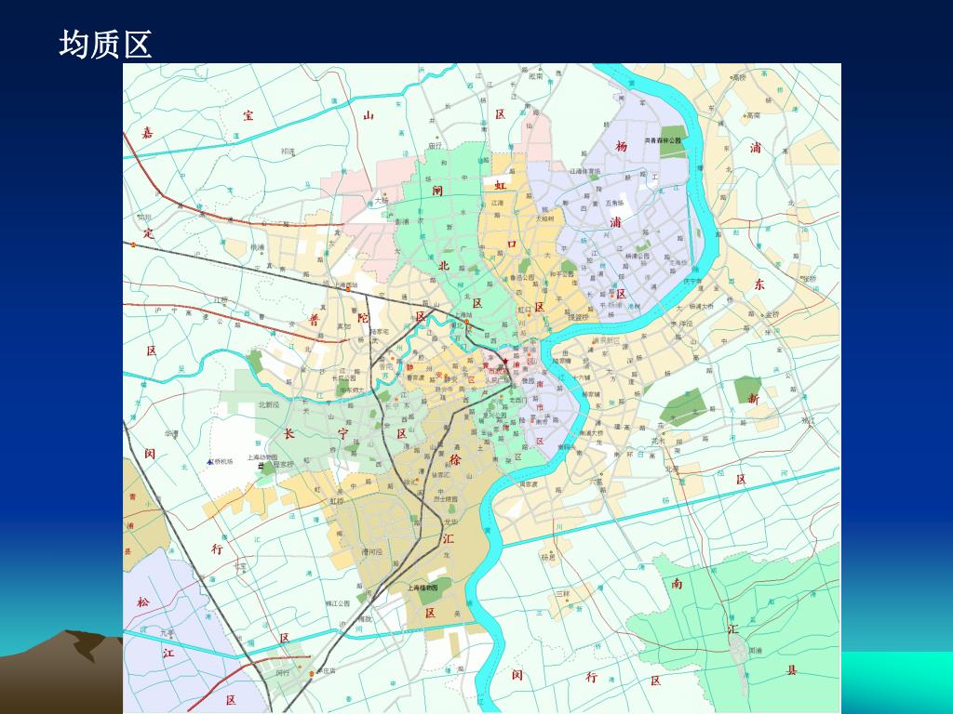This screenshot has height=714, width=953.
Task: Click the 五角场 label in Yangpu
Action: click(x=614, y=203)
